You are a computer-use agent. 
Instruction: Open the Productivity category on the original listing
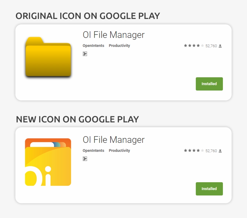click(x=120, y=46)
